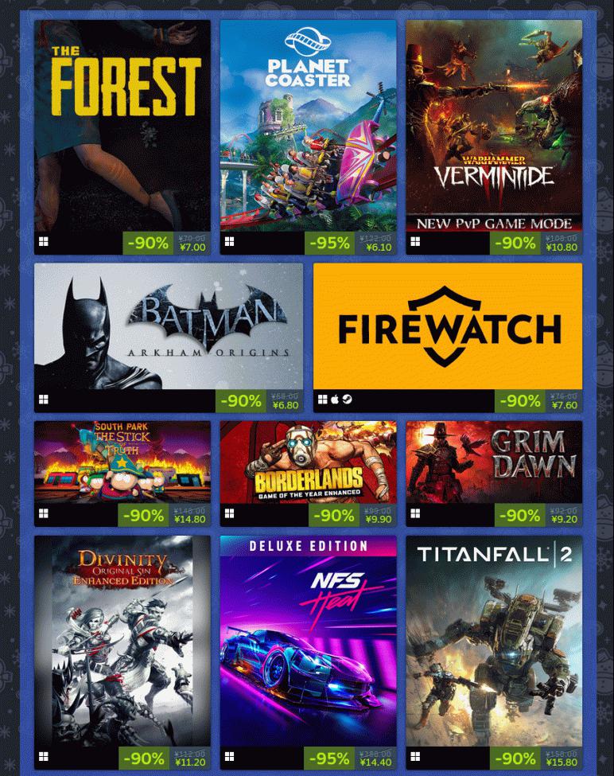Click the ¥6.10 price on Planet Coaster
This screenshot has width=614, height=776.
click(379, 247)
